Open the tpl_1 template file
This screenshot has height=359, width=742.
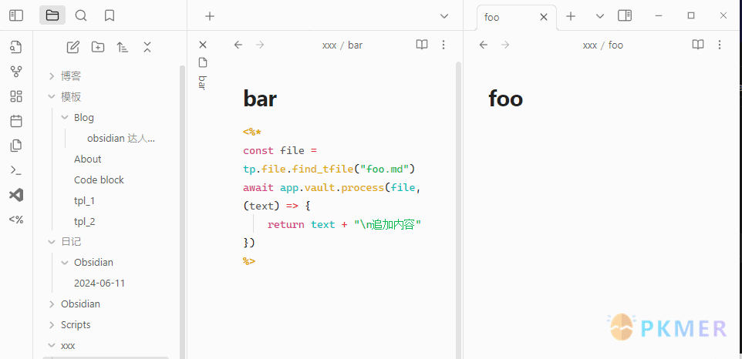[x=84, y=201]
